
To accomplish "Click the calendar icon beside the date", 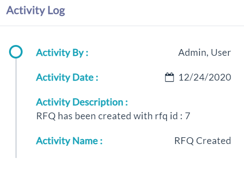I will point(169,77).
